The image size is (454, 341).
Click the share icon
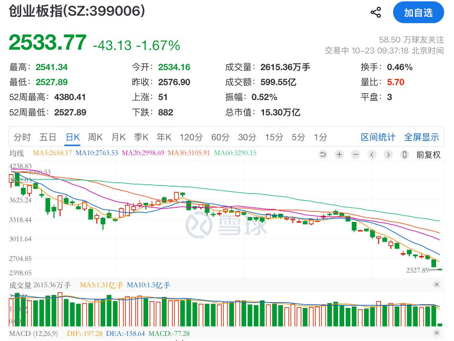click(376, 12)
